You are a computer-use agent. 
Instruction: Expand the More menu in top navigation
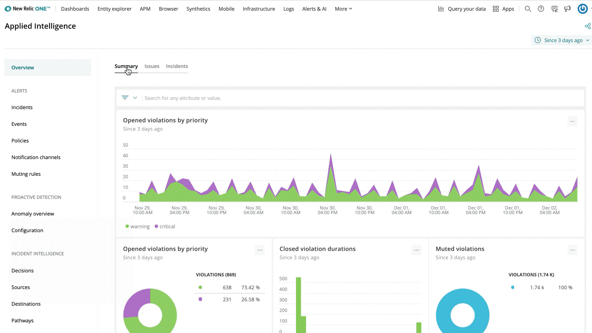coord(343,9)
